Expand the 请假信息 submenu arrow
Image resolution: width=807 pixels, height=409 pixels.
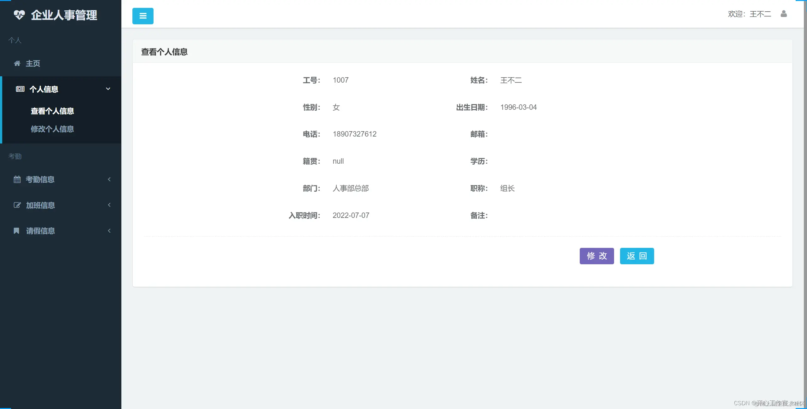point(109,231)
